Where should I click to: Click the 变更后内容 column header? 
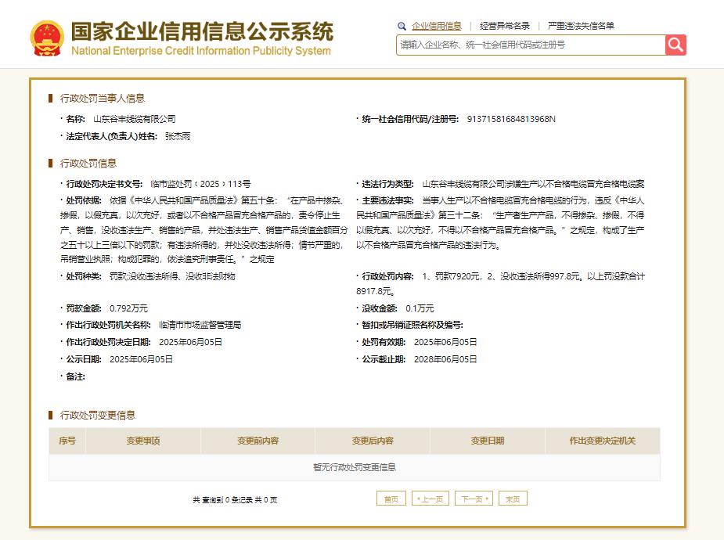coord(373,441)
